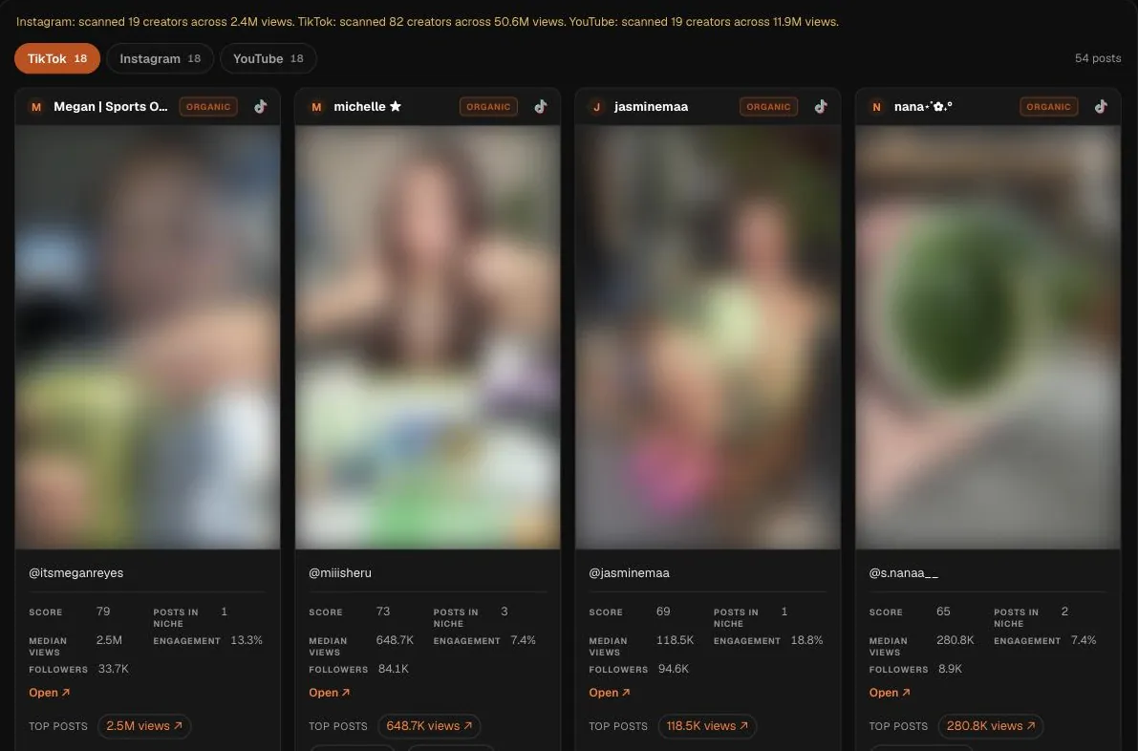1138x751 pixels.
Task: Click the @s.nanaa__ handle
Action: point(904,572)
